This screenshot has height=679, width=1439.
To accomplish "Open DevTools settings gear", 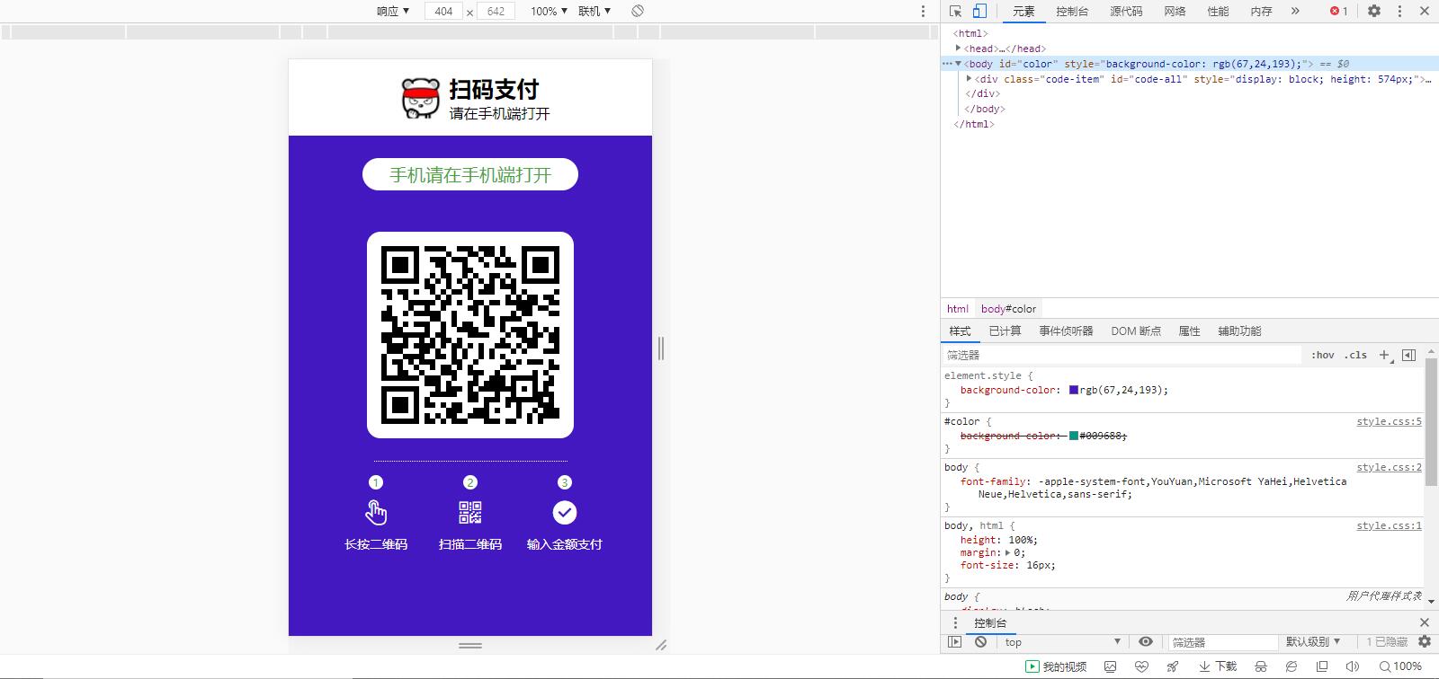I will (x=1374, y=11).
